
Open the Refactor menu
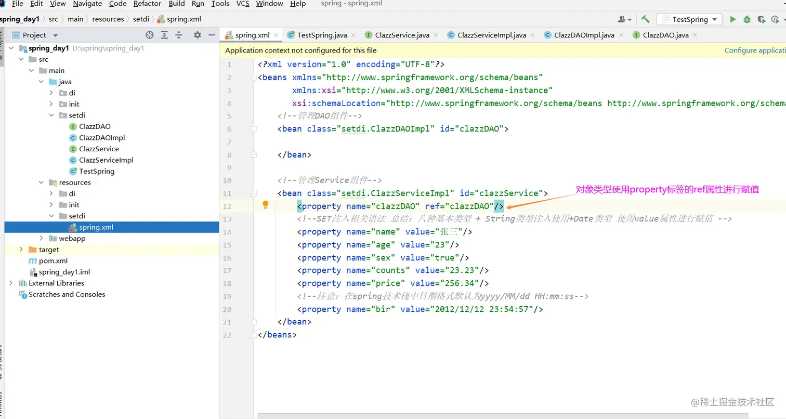pos(147,4)
